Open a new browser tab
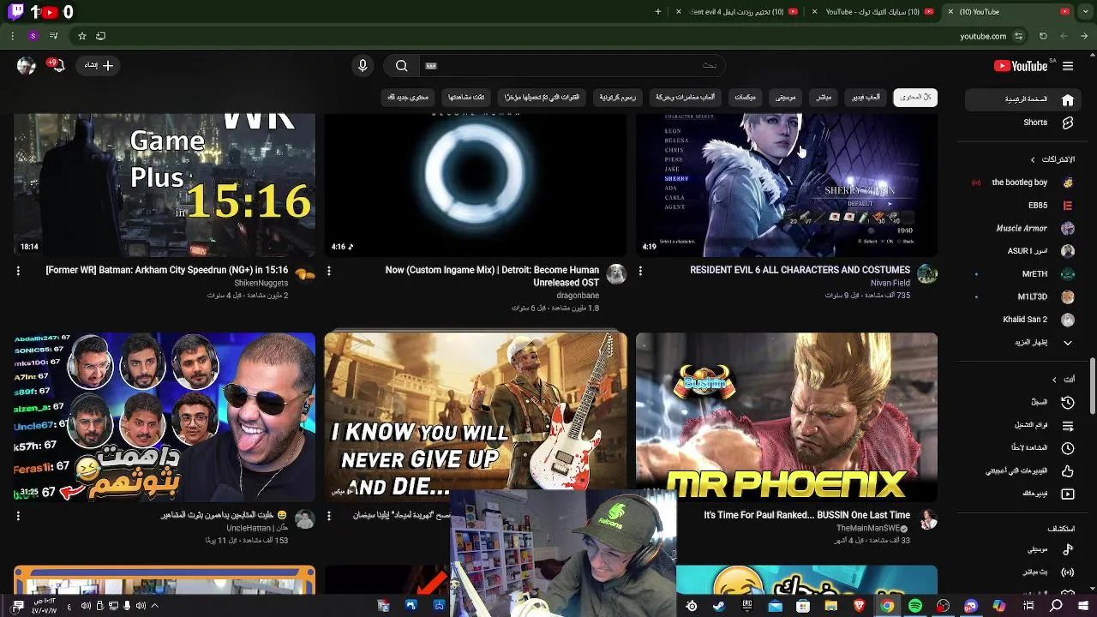 tap(658, 12)
